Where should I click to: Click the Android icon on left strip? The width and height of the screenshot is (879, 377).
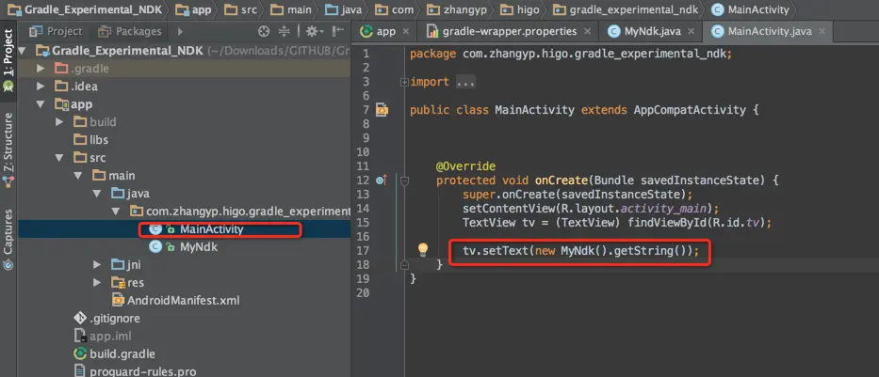click(8, 86)
